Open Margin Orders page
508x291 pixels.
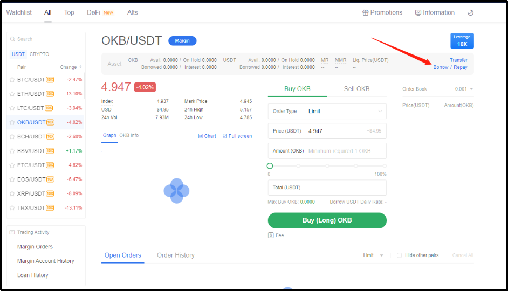tap(35, 247)
